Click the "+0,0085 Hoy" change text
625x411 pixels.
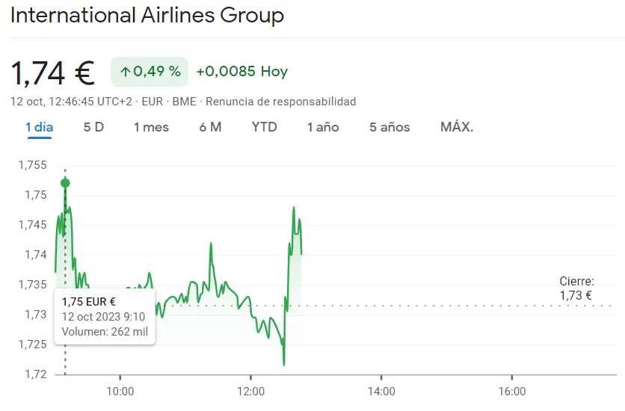point(241,72)
